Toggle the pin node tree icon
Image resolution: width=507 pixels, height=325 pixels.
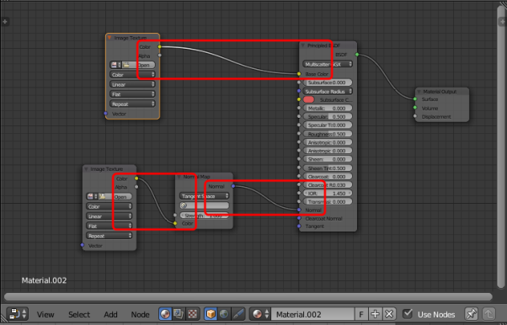pos(471,314)
